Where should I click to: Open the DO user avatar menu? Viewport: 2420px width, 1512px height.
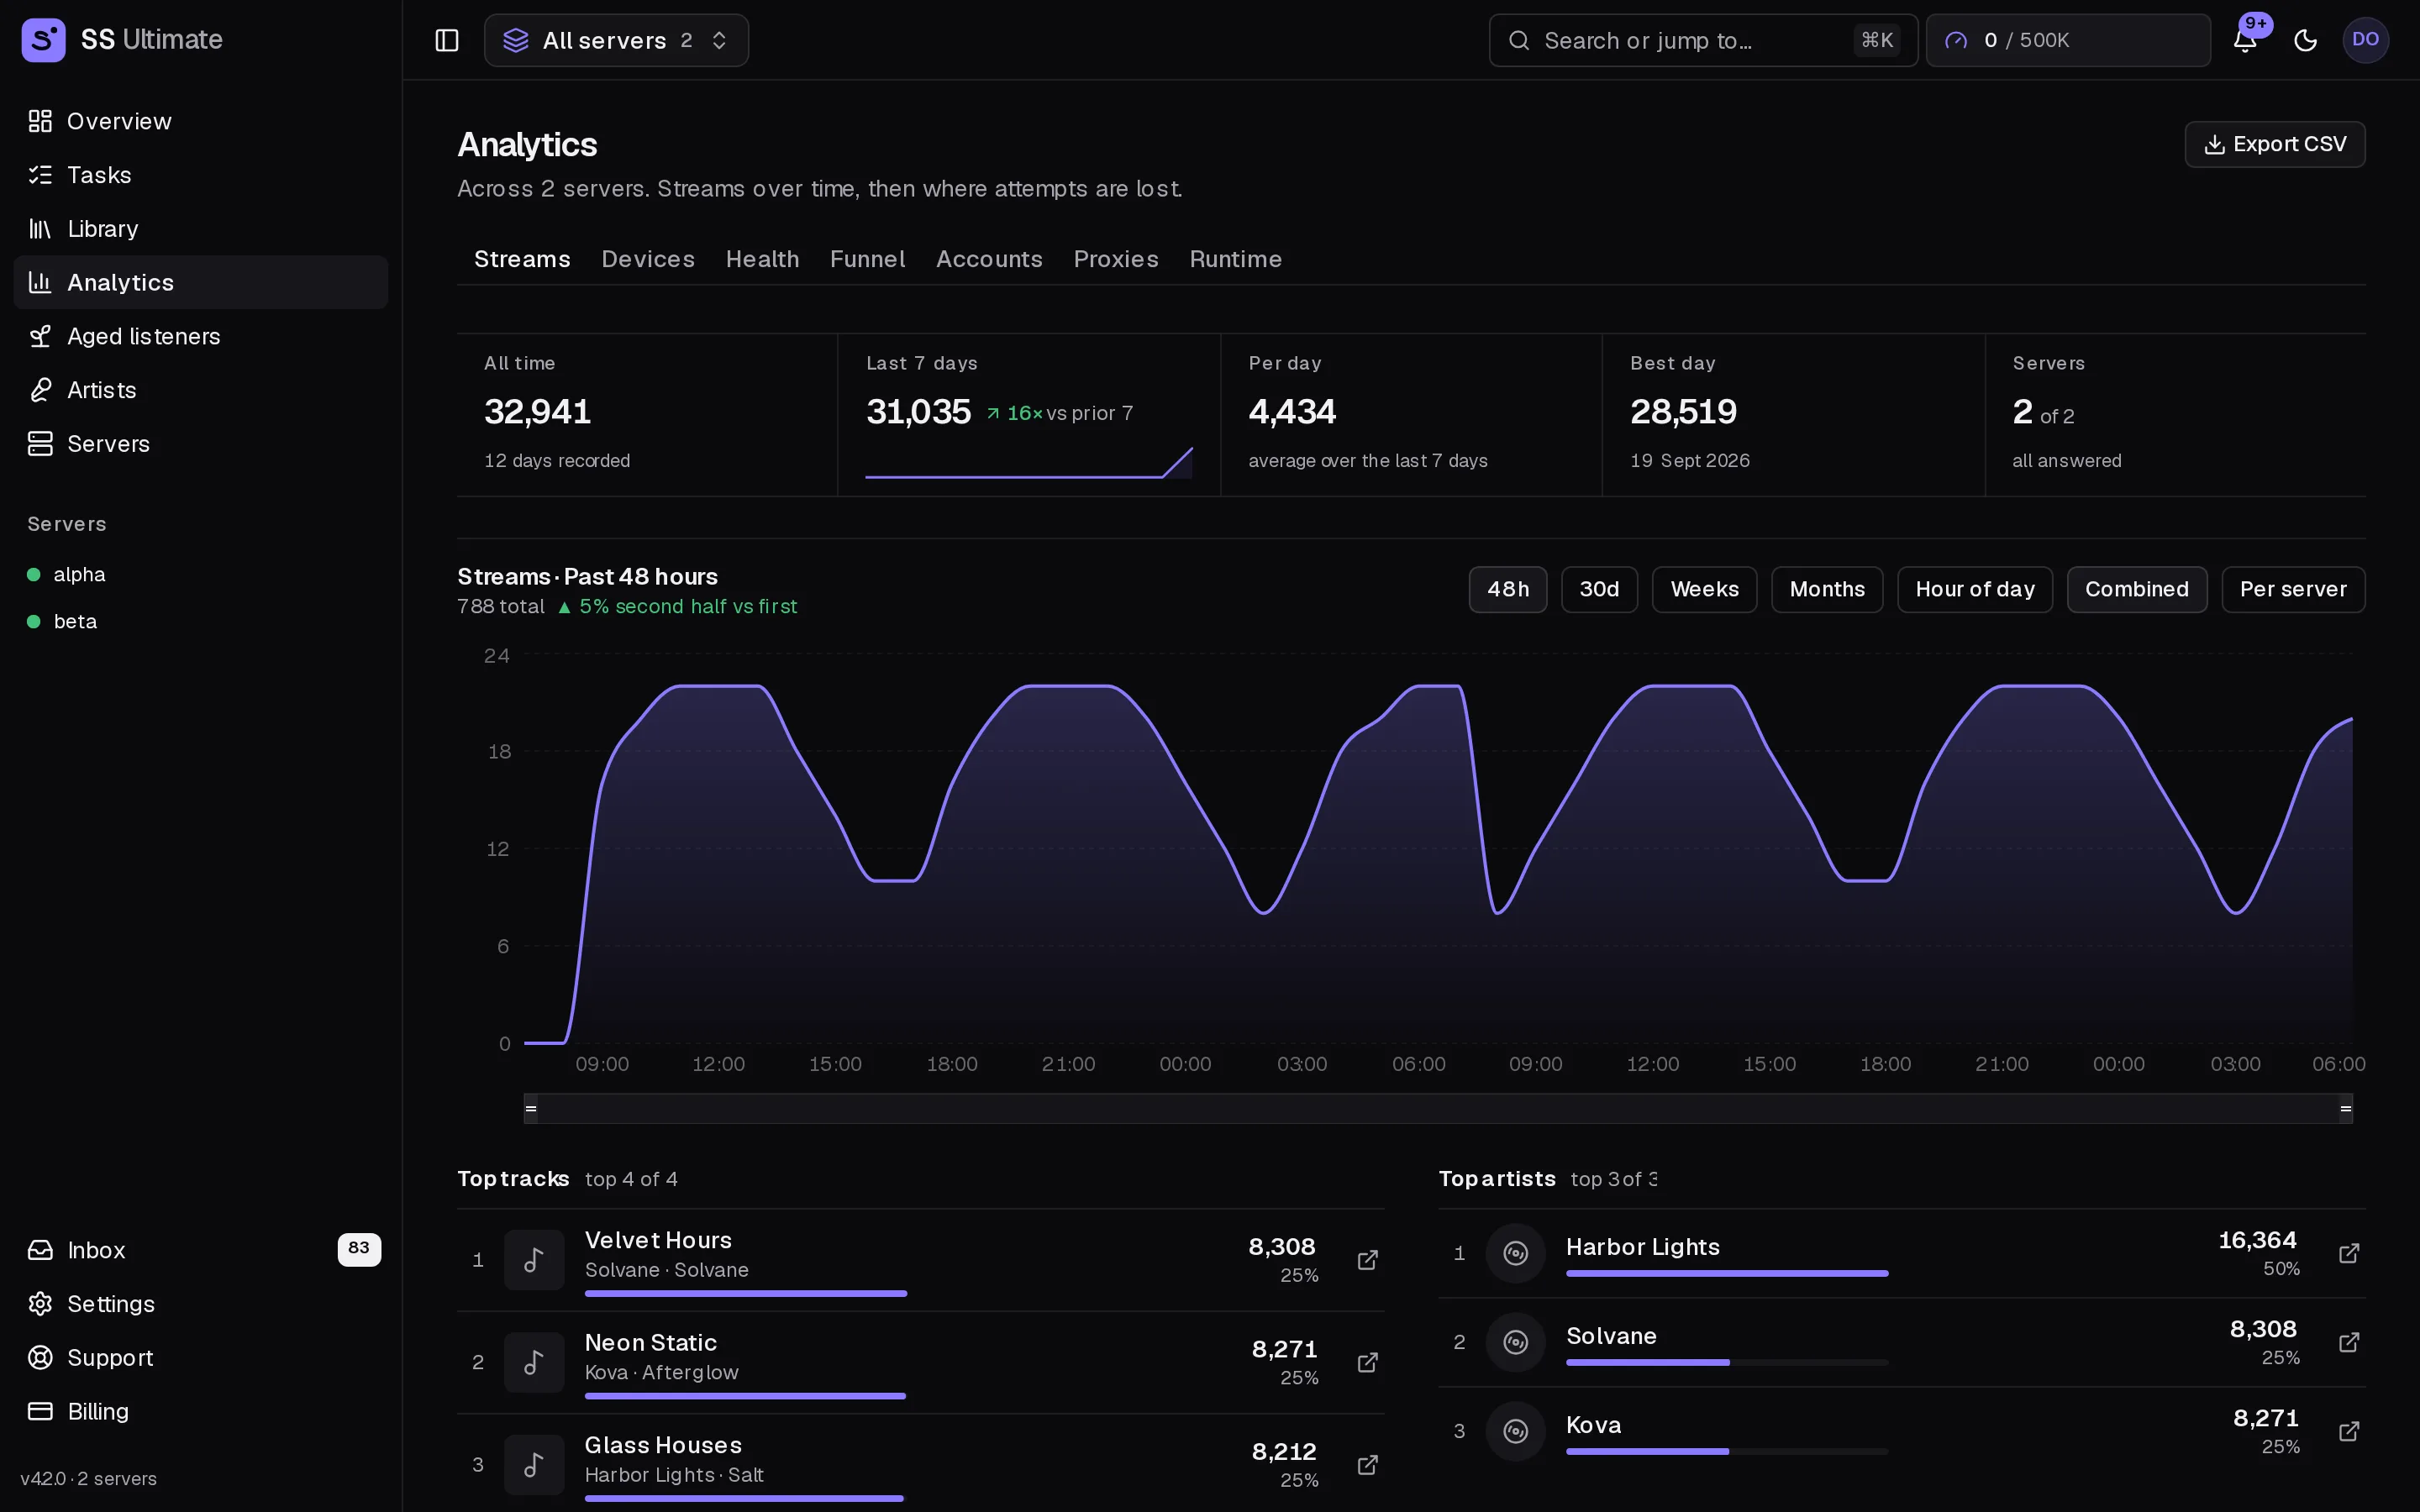[2365, 40]
